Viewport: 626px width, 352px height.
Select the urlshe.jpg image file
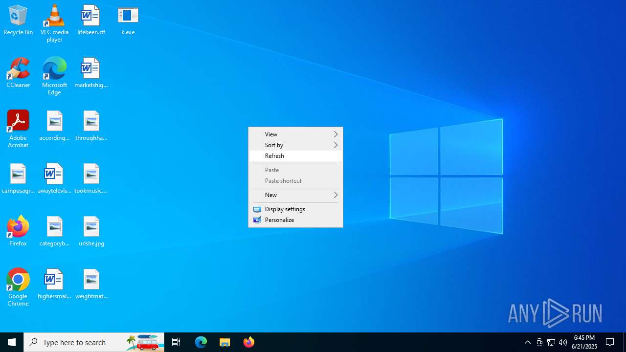tap(91, 231)
